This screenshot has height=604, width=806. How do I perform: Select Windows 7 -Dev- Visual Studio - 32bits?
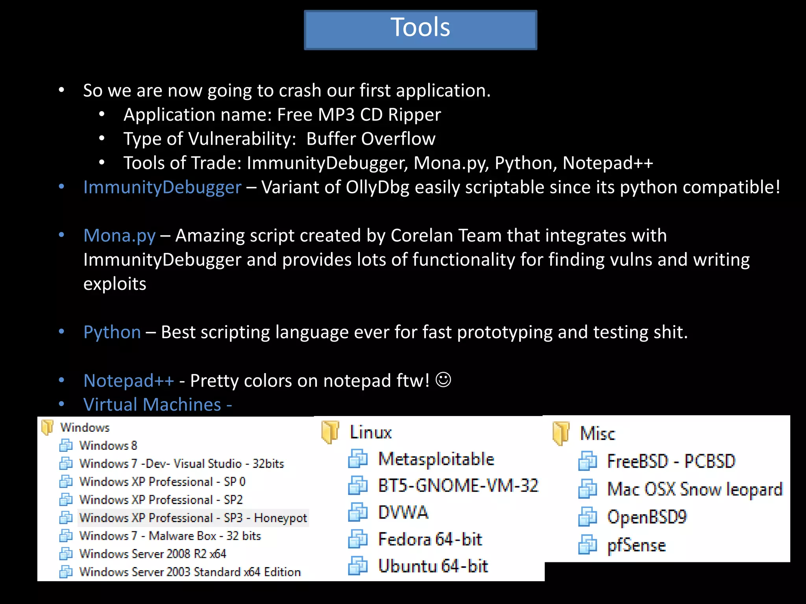181,463
